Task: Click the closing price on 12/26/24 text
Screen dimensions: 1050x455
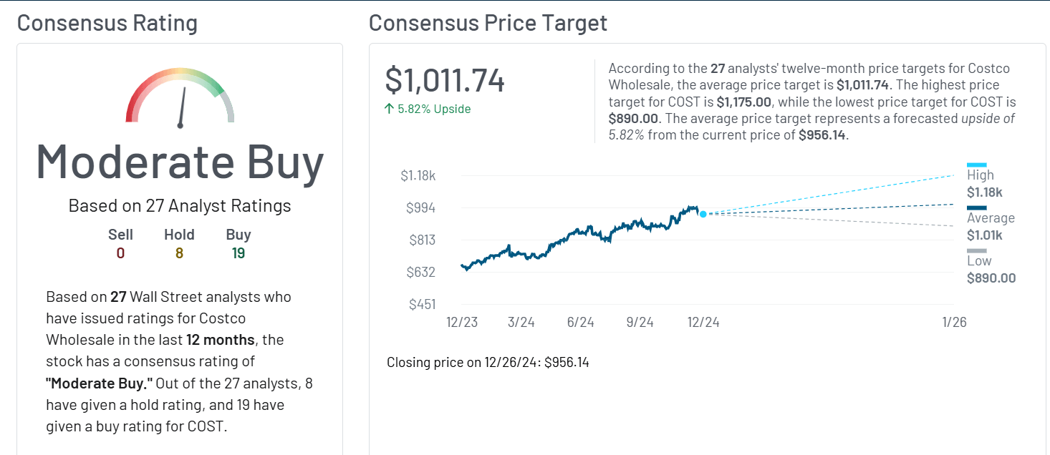Action: tap(488, 362)
